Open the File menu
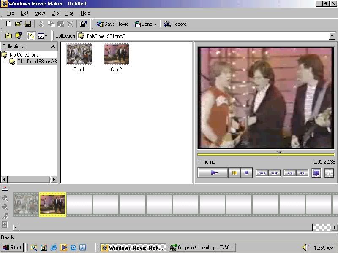Screen dimensions: 338x253 (x=11, y=13)
